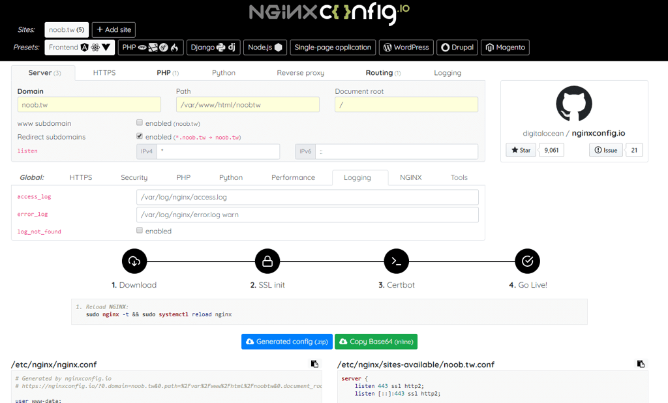
Task: Copy the noob.tw.conf file contents icon
Action: [x=640, y=363]
